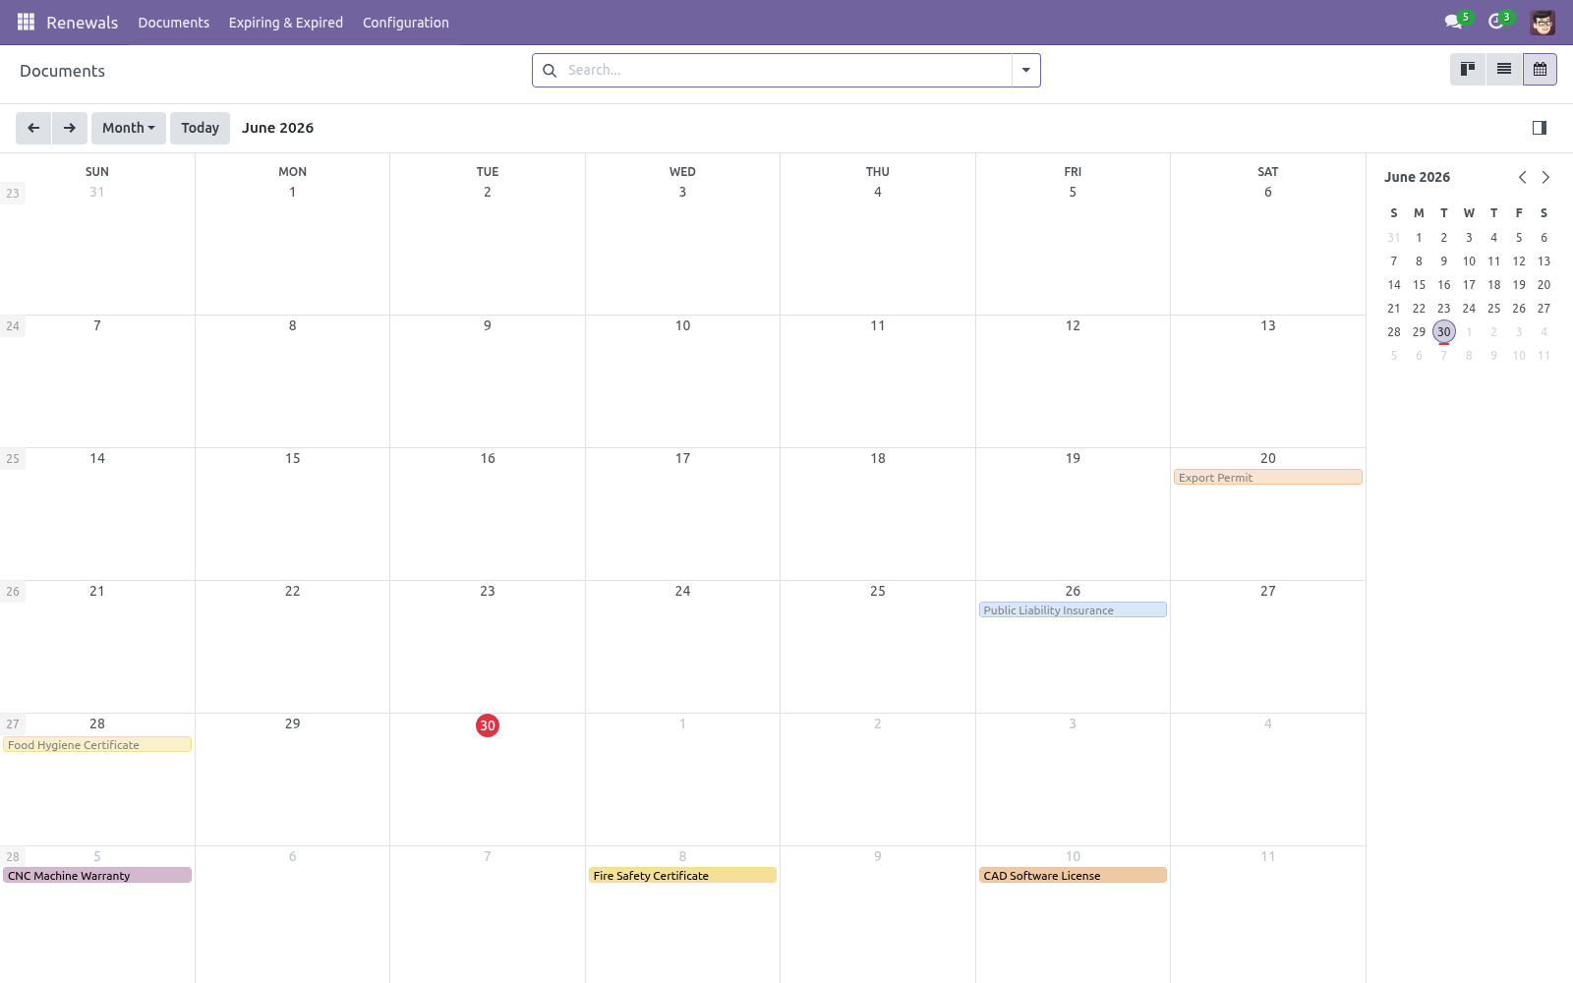Click day 17 in the main calendar

682,458
